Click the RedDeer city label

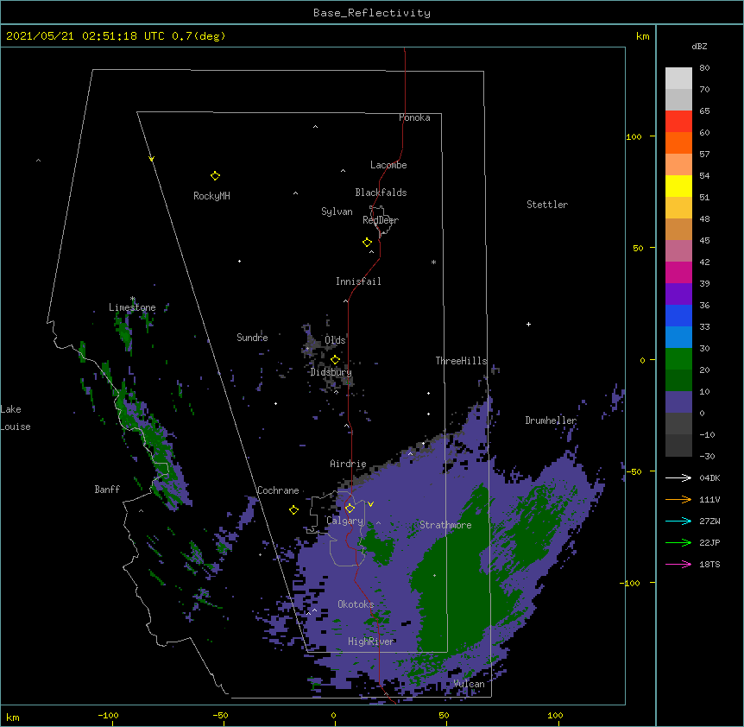pyautogui.click(x=381, y=219)
